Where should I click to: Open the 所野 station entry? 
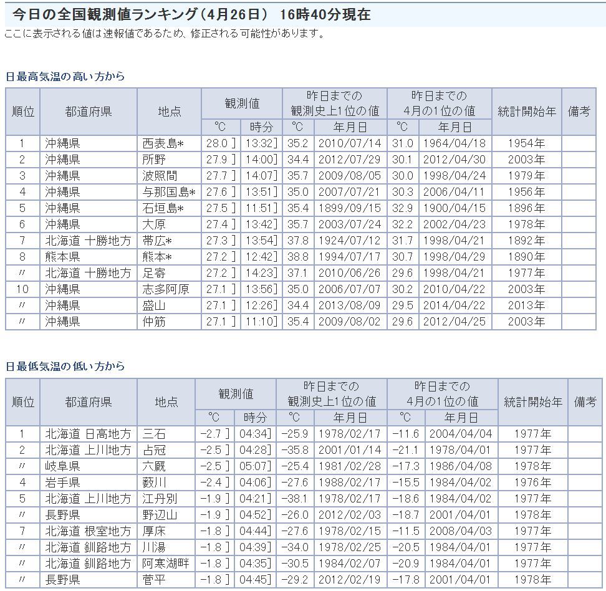154,160
